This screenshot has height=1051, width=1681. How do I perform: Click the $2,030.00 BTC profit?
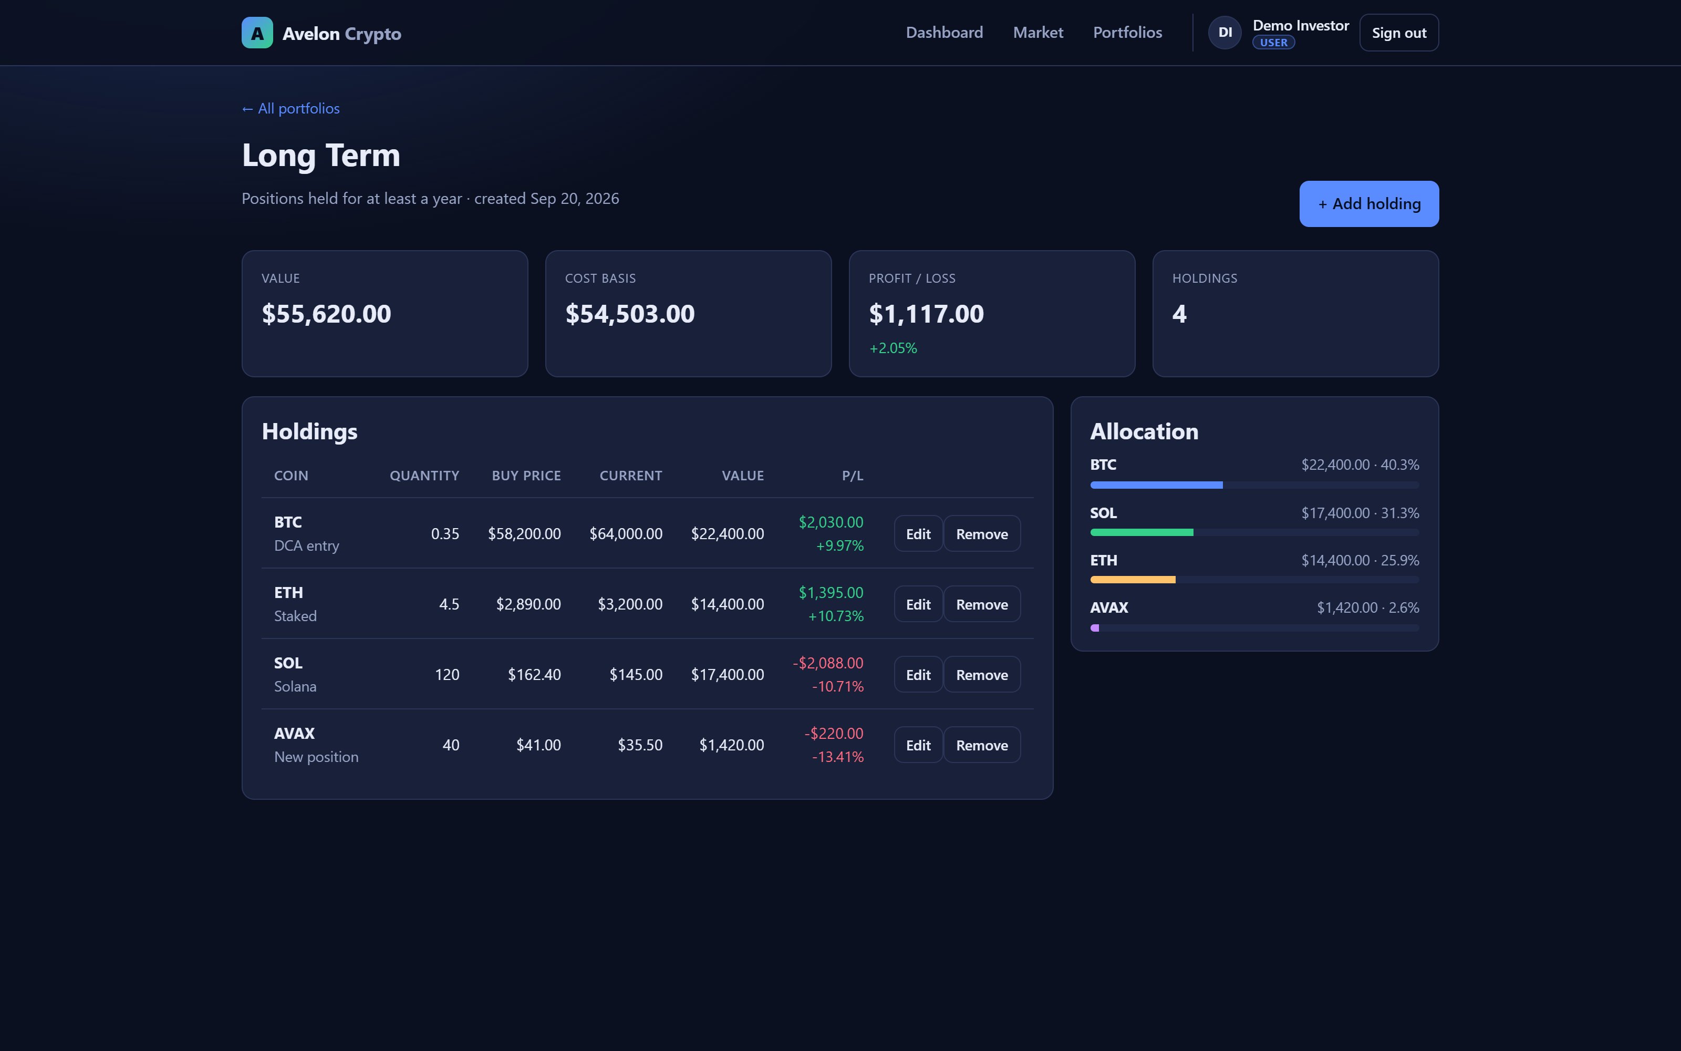tap(831, 522)
